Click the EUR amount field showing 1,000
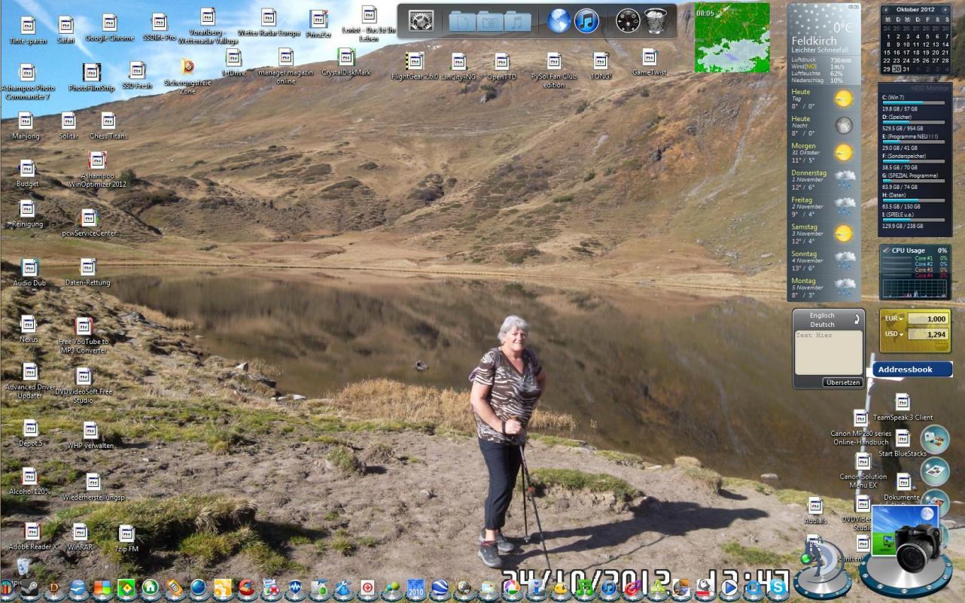This screenshot has height=603, width=965. pos(927,319)
